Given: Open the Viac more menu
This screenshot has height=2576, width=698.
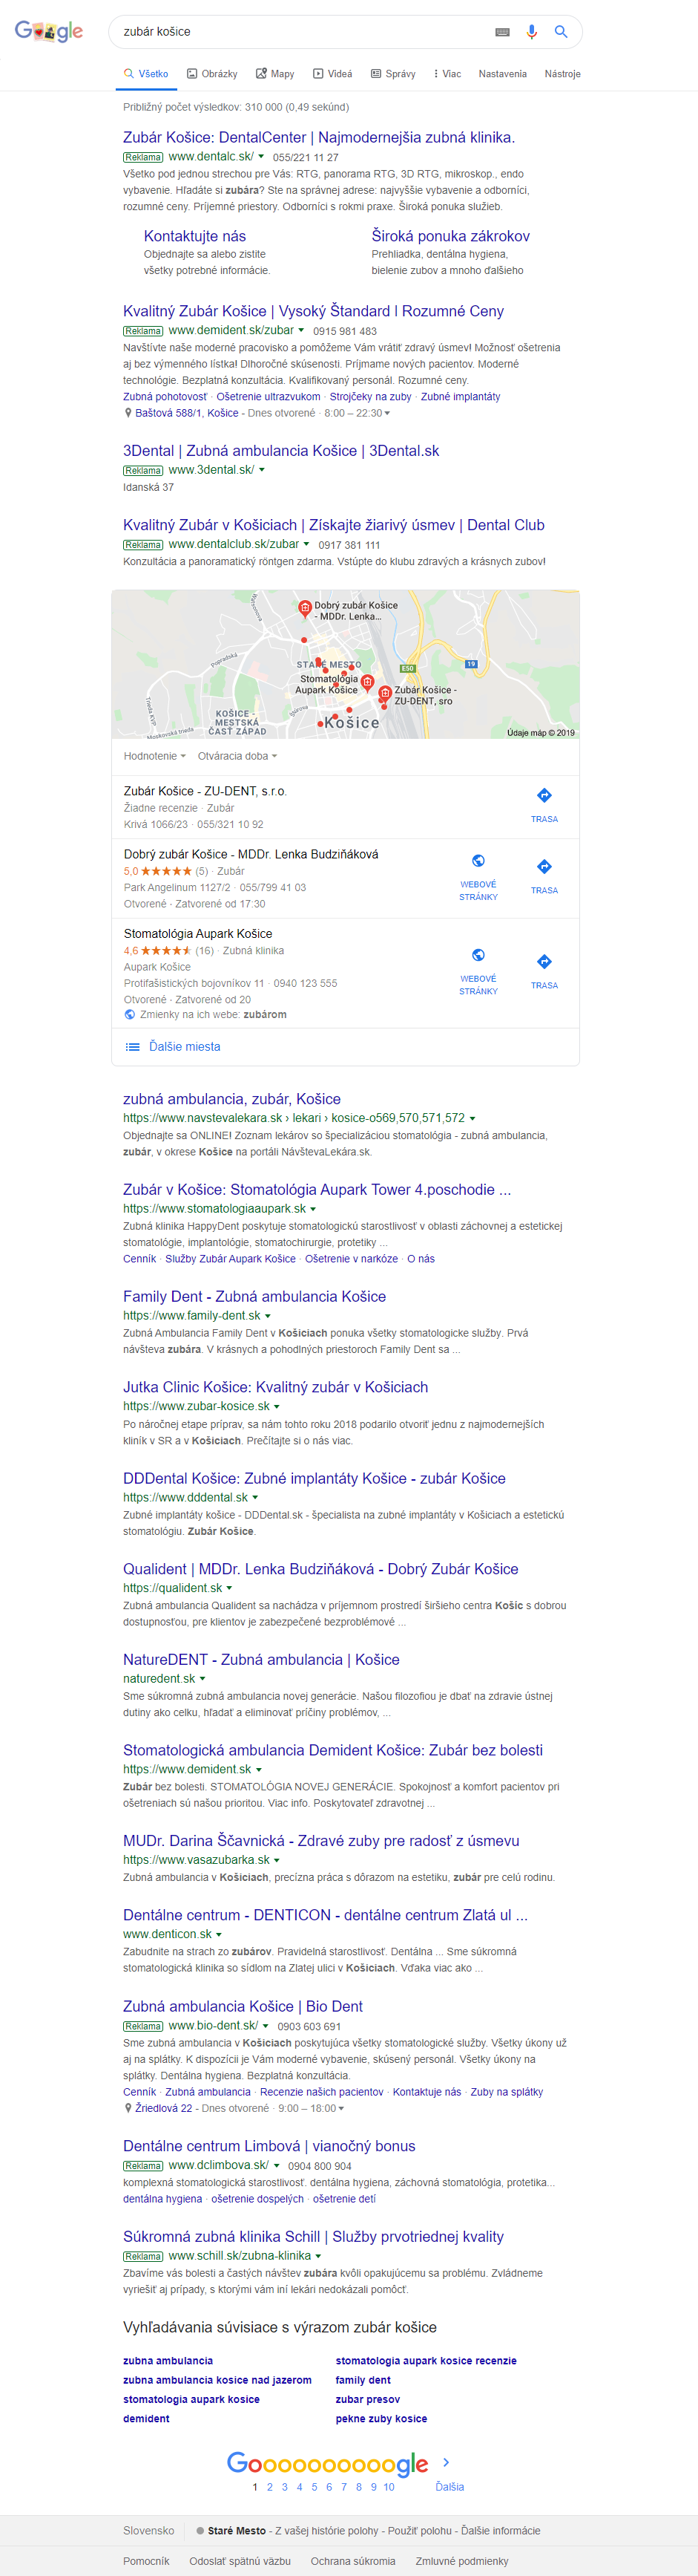Looking at the screenshot, I should (447, 74).
